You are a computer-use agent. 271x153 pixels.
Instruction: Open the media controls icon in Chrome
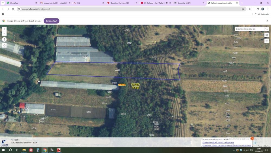(x=257, y=9)
